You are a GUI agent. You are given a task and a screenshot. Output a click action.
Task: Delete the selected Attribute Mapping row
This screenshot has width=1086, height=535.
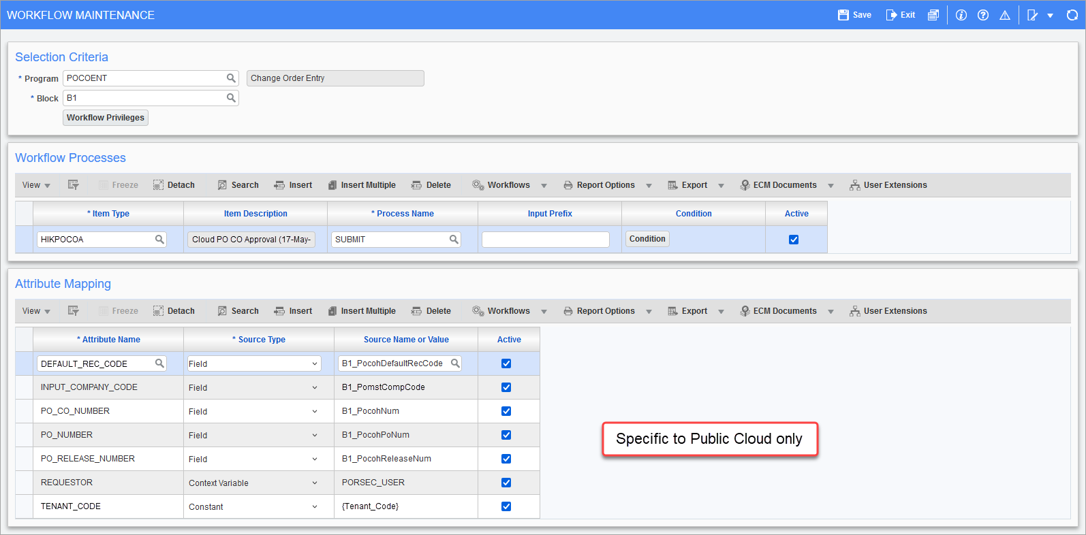tap(431, 311)
